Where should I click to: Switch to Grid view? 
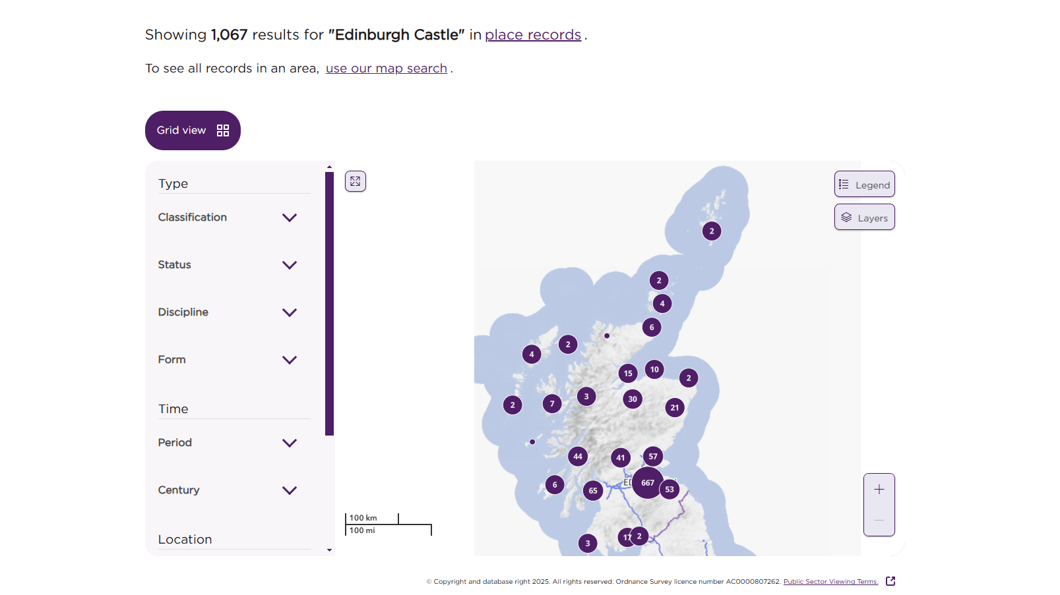193,130
